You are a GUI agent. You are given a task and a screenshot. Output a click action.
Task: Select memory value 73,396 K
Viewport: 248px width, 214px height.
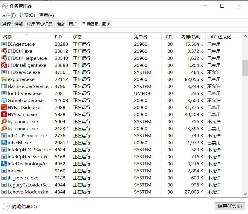pyautogui.click(x=194, y=128)
